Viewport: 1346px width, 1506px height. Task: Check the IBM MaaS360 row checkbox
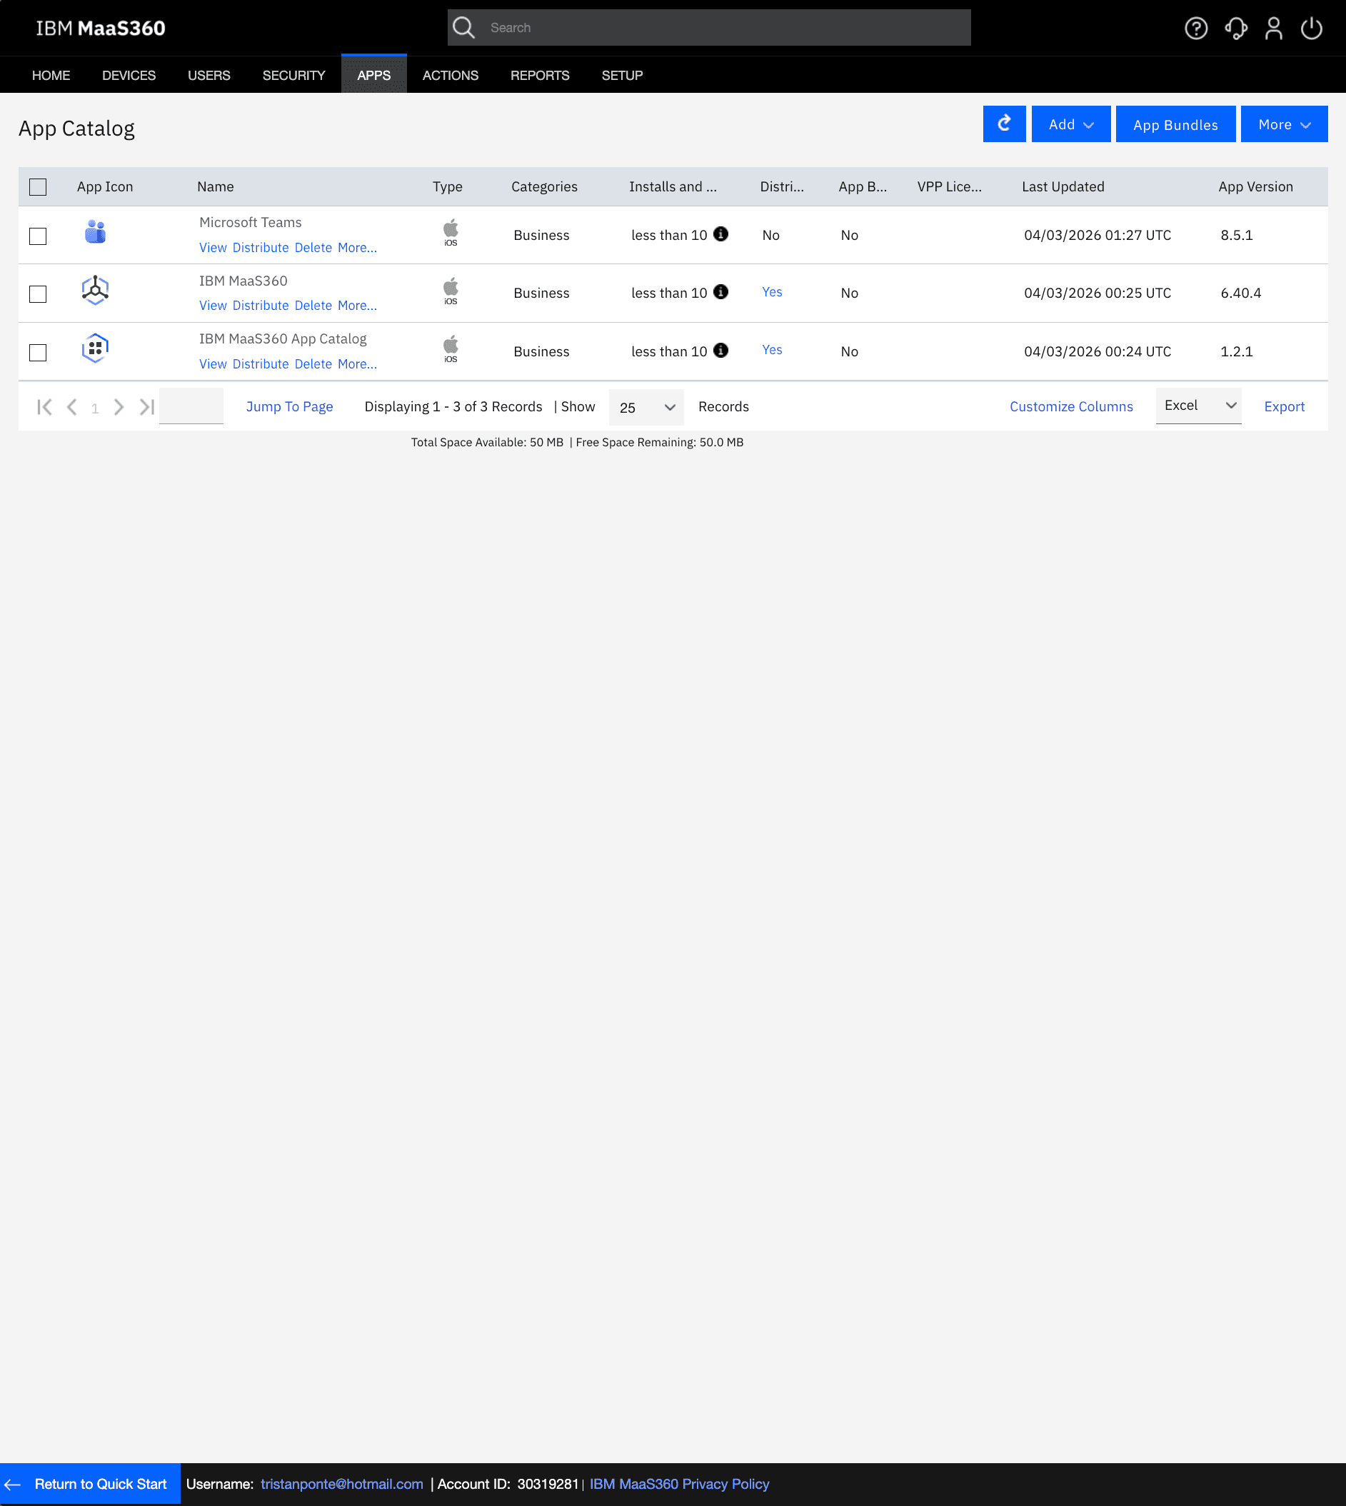coord(38,293)
